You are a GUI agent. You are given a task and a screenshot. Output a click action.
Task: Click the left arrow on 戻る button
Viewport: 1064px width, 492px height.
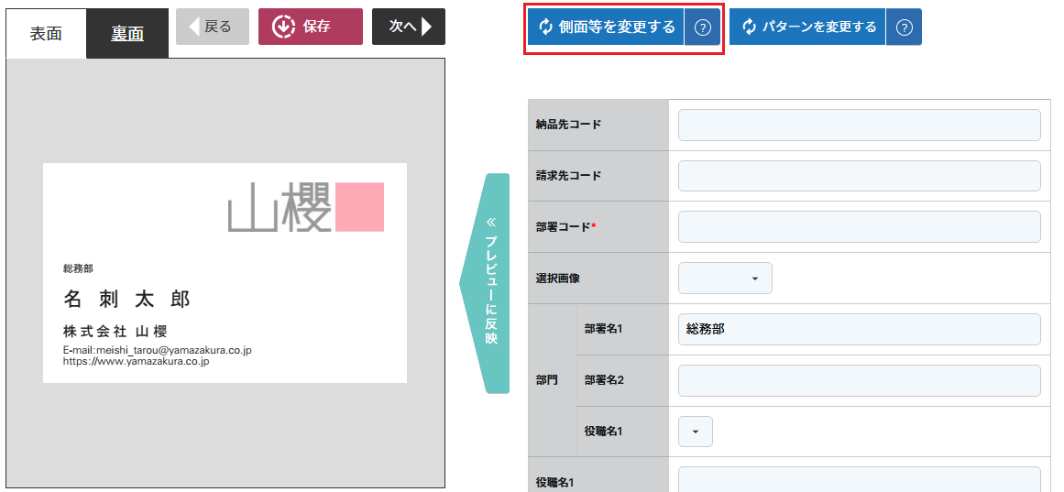coord(193,27)
